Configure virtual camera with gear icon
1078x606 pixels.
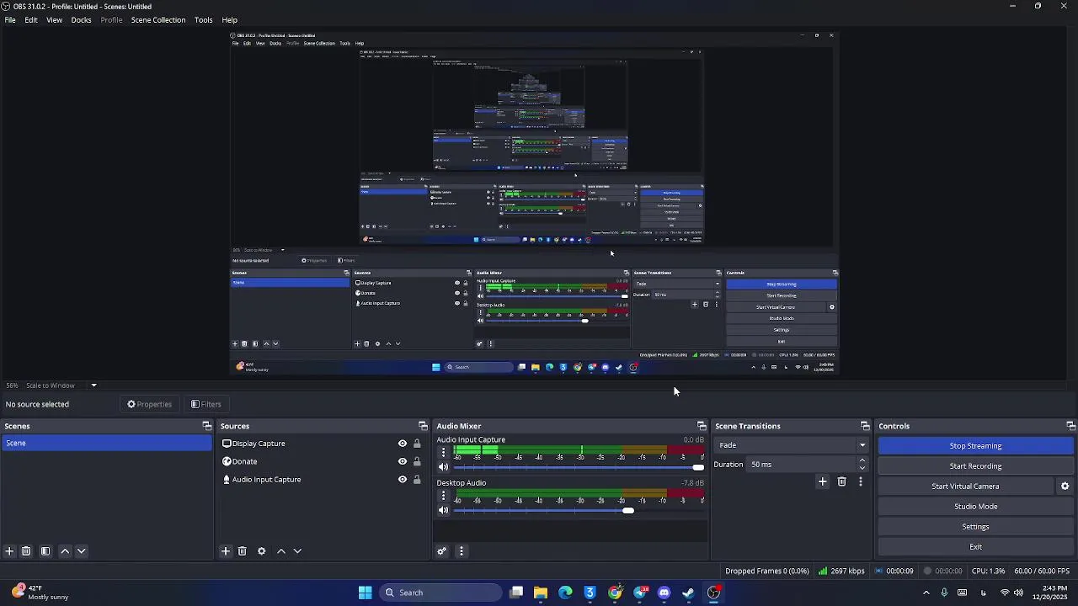tap(1065, 486)
